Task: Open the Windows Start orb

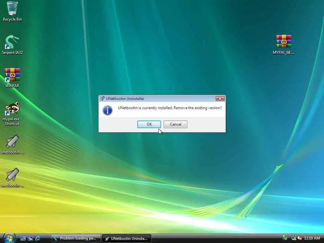Action: point(9,238)
